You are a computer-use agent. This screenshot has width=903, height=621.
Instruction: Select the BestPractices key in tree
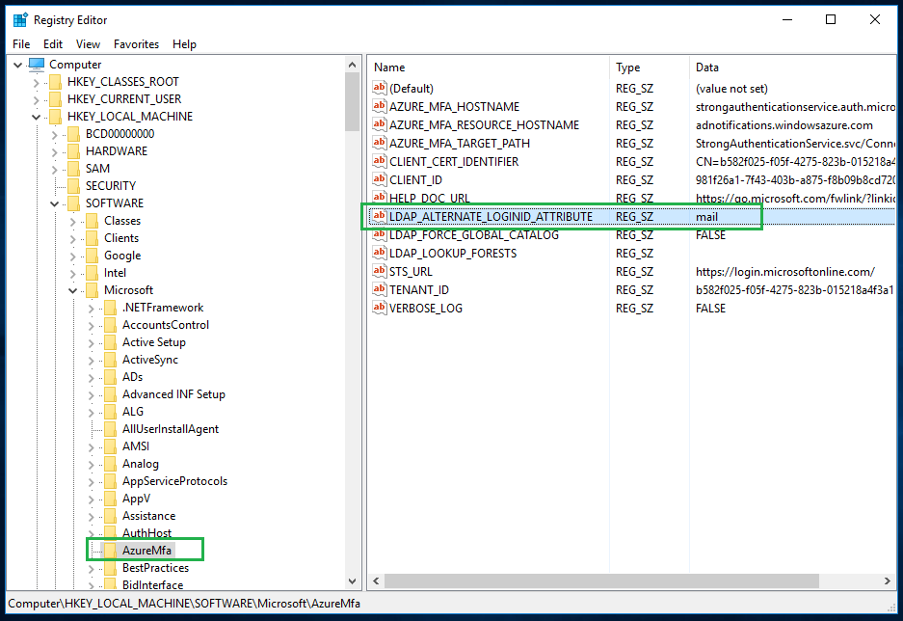[x=155, y=568]
